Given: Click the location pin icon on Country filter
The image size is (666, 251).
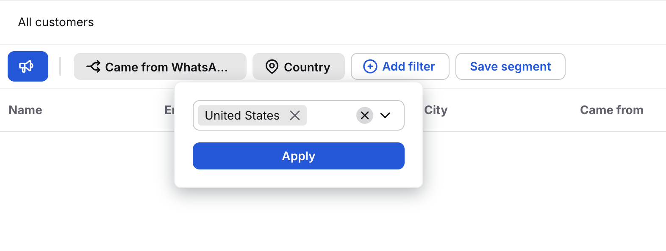Looking at the screenshot, I should 272,67.
